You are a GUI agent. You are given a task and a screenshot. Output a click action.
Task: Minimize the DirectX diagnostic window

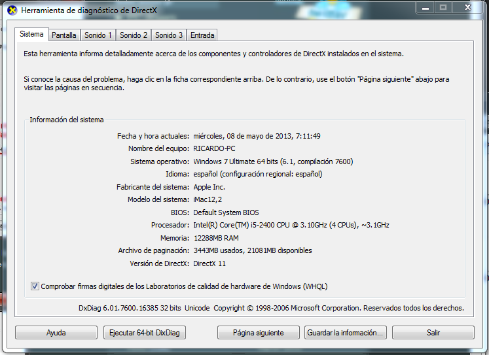pyautogui.click(x=426, y=8)
